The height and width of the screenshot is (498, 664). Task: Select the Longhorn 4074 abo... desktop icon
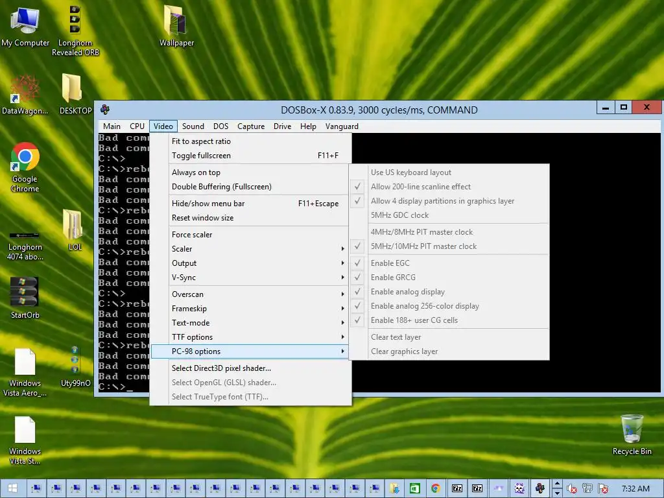25,246
